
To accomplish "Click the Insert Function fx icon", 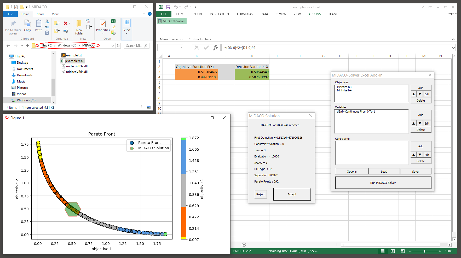I will click(x=215, y=48).
